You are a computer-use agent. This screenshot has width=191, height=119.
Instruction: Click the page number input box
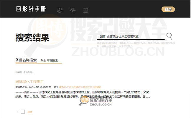point(23,112)
